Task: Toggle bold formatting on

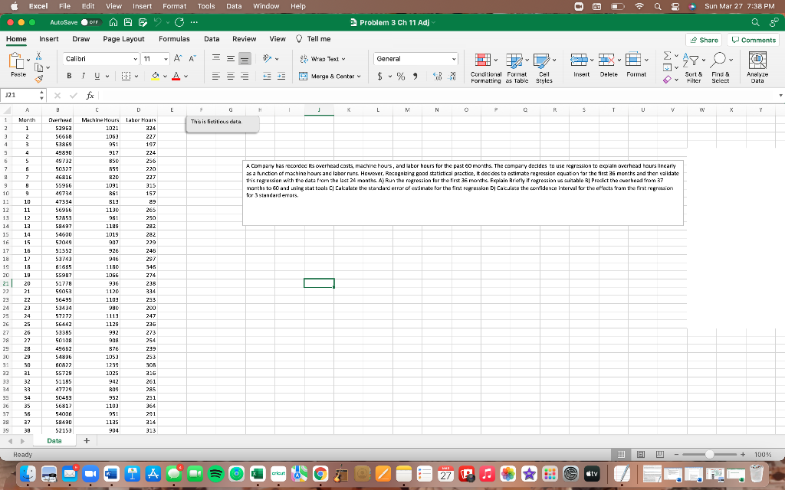Action: (70, 77)
